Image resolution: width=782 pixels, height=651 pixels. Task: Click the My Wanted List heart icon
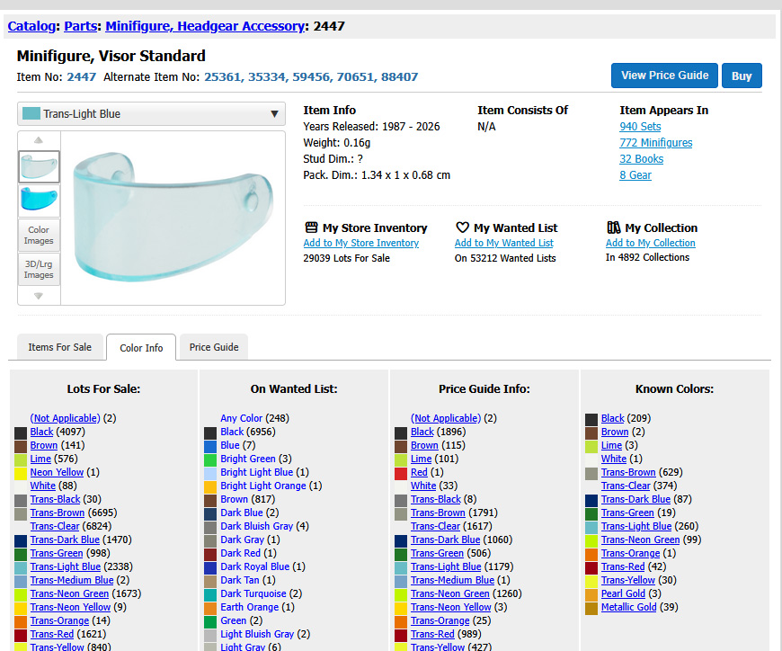pos(462,227)
